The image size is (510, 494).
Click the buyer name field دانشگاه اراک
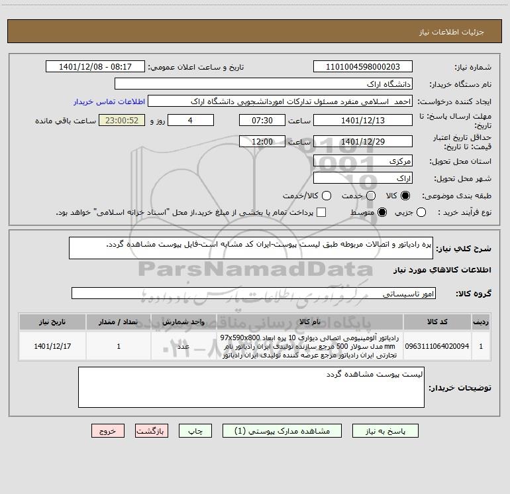click(264, 84)
